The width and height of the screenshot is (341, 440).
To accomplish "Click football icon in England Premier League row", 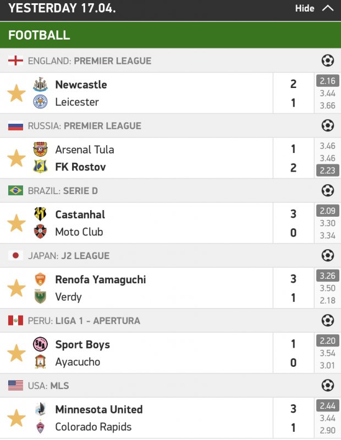I will click(328, 61).
